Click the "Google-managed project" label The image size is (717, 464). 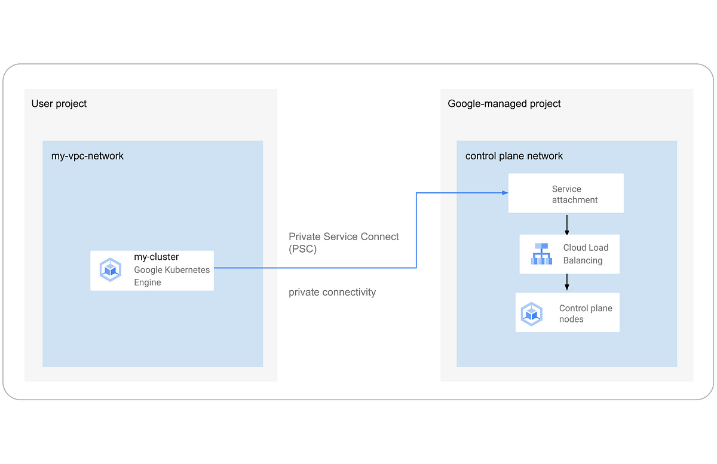pos(504,104)
